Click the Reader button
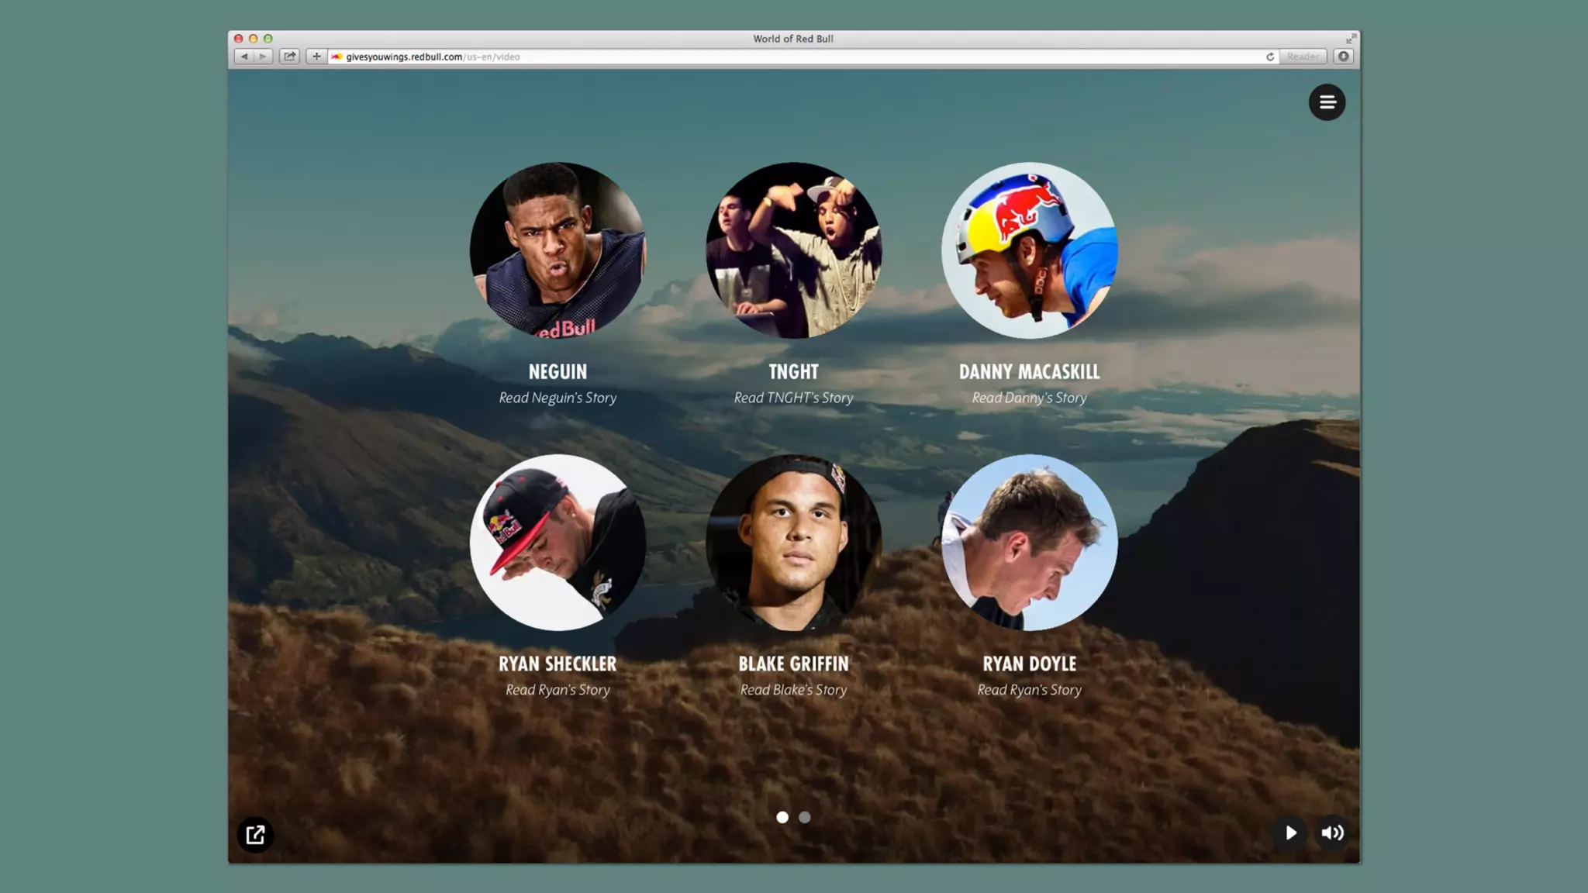 1303,57
